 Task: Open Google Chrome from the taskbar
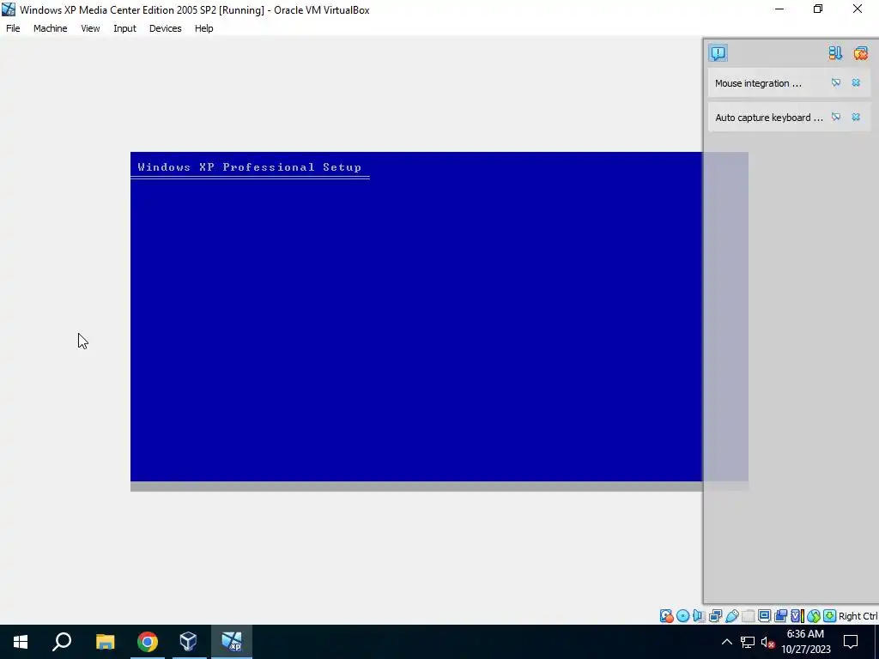(x=148, y=642)
